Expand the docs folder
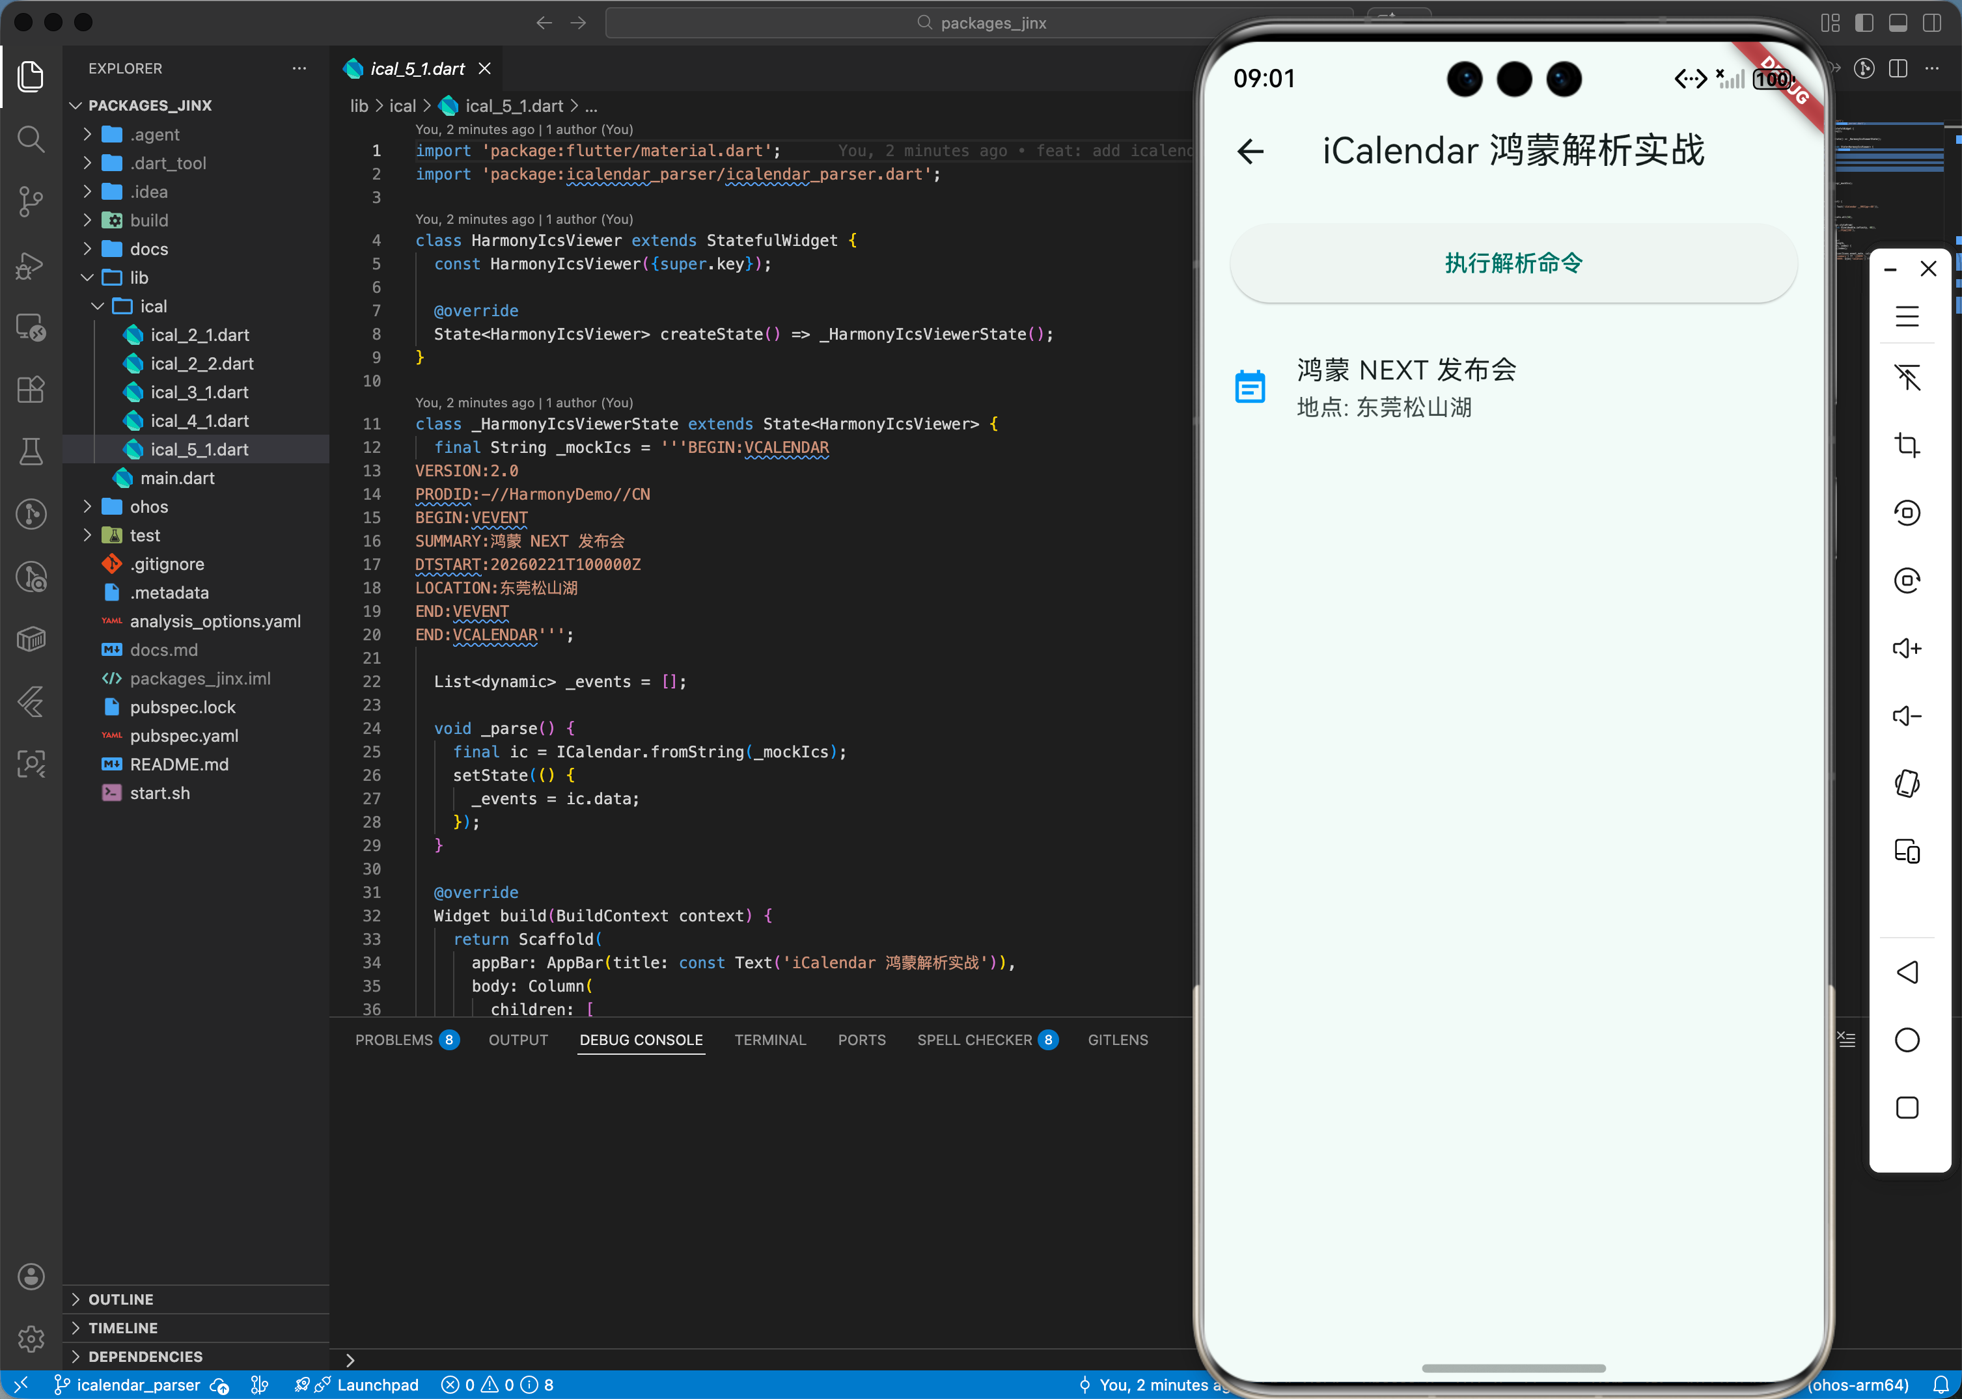Screen dimensions: 1962x1399 [x=148, y=249]
